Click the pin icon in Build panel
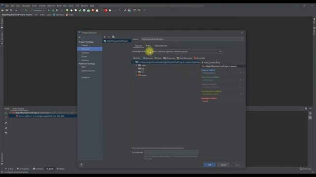316x177 pixels. point(6,128)
